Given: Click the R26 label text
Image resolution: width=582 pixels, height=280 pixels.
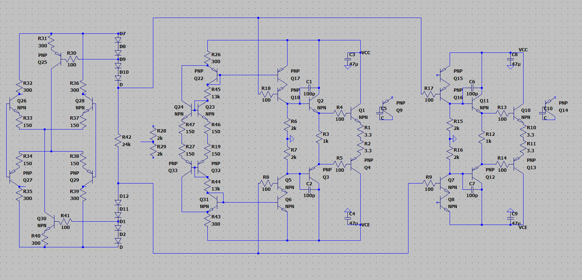Looking at the screenshot, I should (216, 54).
